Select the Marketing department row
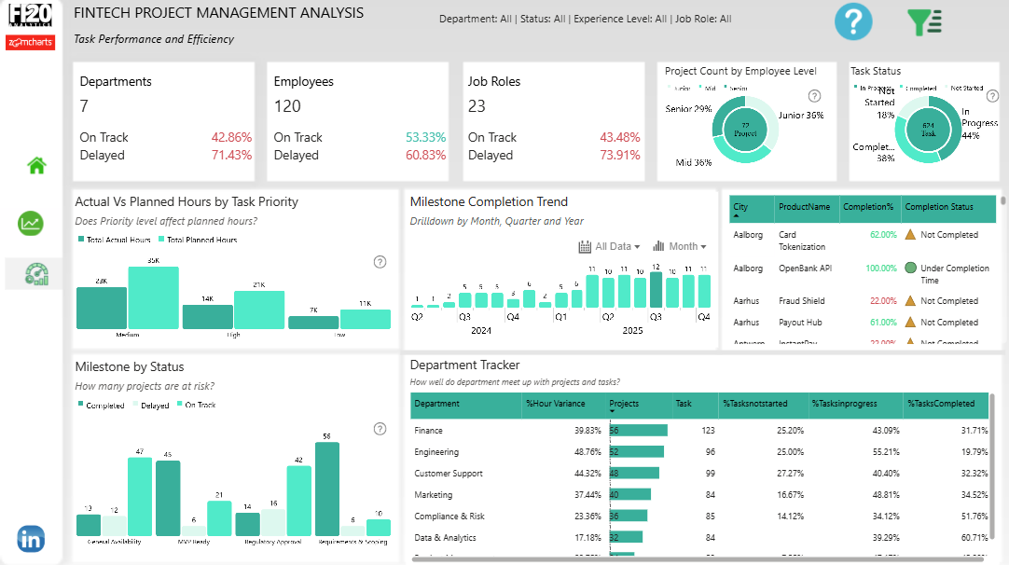 click(700, 495)
